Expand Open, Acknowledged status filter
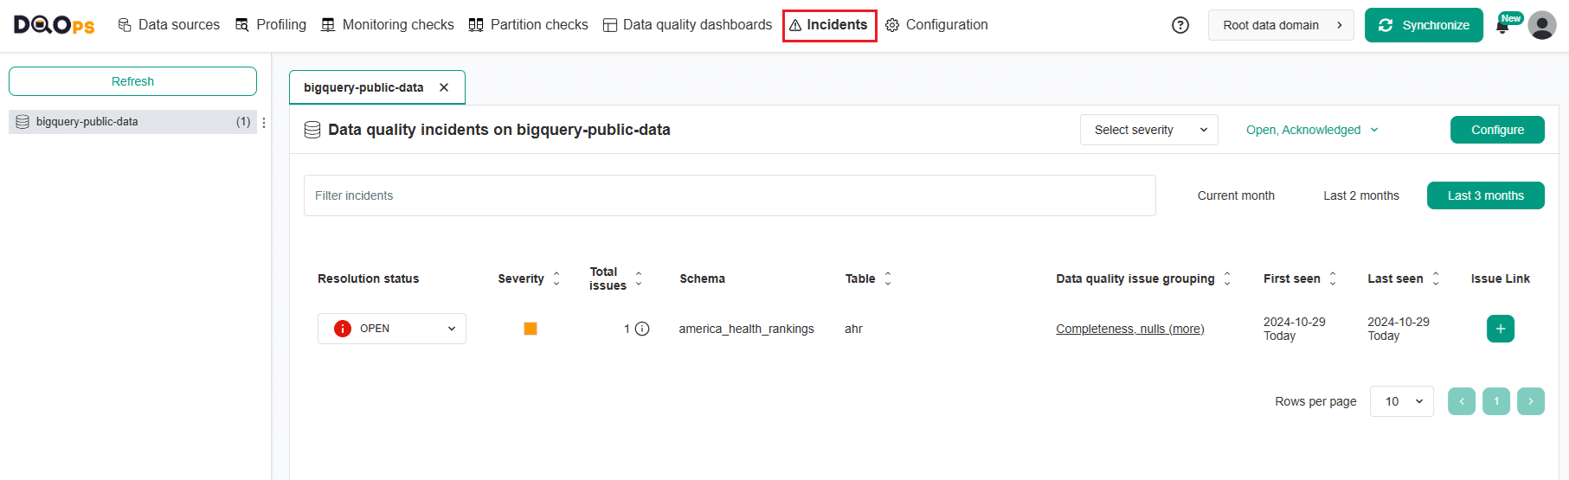The image size is (1569, 480). (1312, 130)
